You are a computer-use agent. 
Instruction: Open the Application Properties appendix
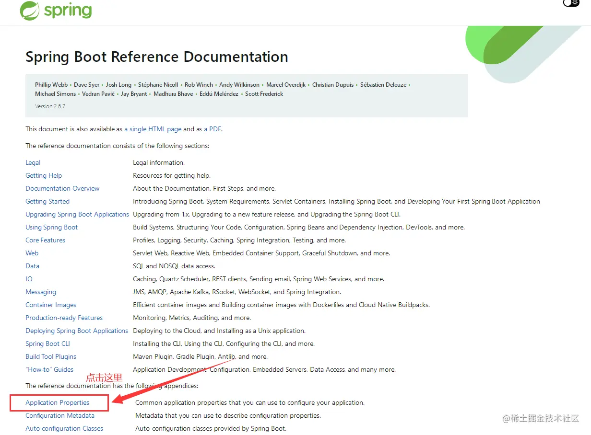[x=57, y=403]
